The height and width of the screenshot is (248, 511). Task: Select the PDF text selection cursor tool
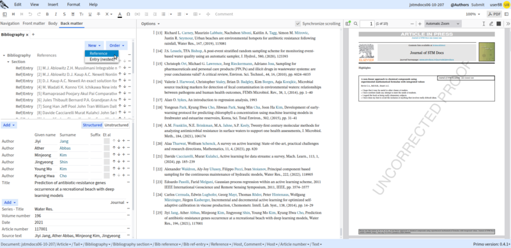click(484, 24)
